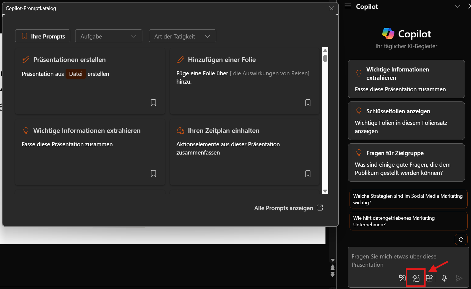Bookmark the Präsentationen erstellen prompt
The width and height of the screenshot is (471, 289).
coord(153,103)
